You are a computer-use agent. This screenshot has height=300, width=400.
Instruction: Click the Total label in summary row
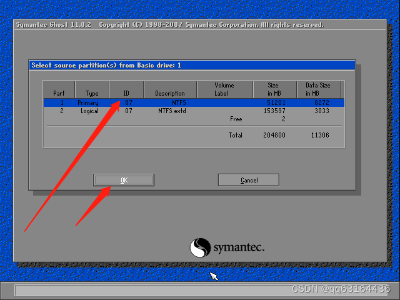click(235, 135)
